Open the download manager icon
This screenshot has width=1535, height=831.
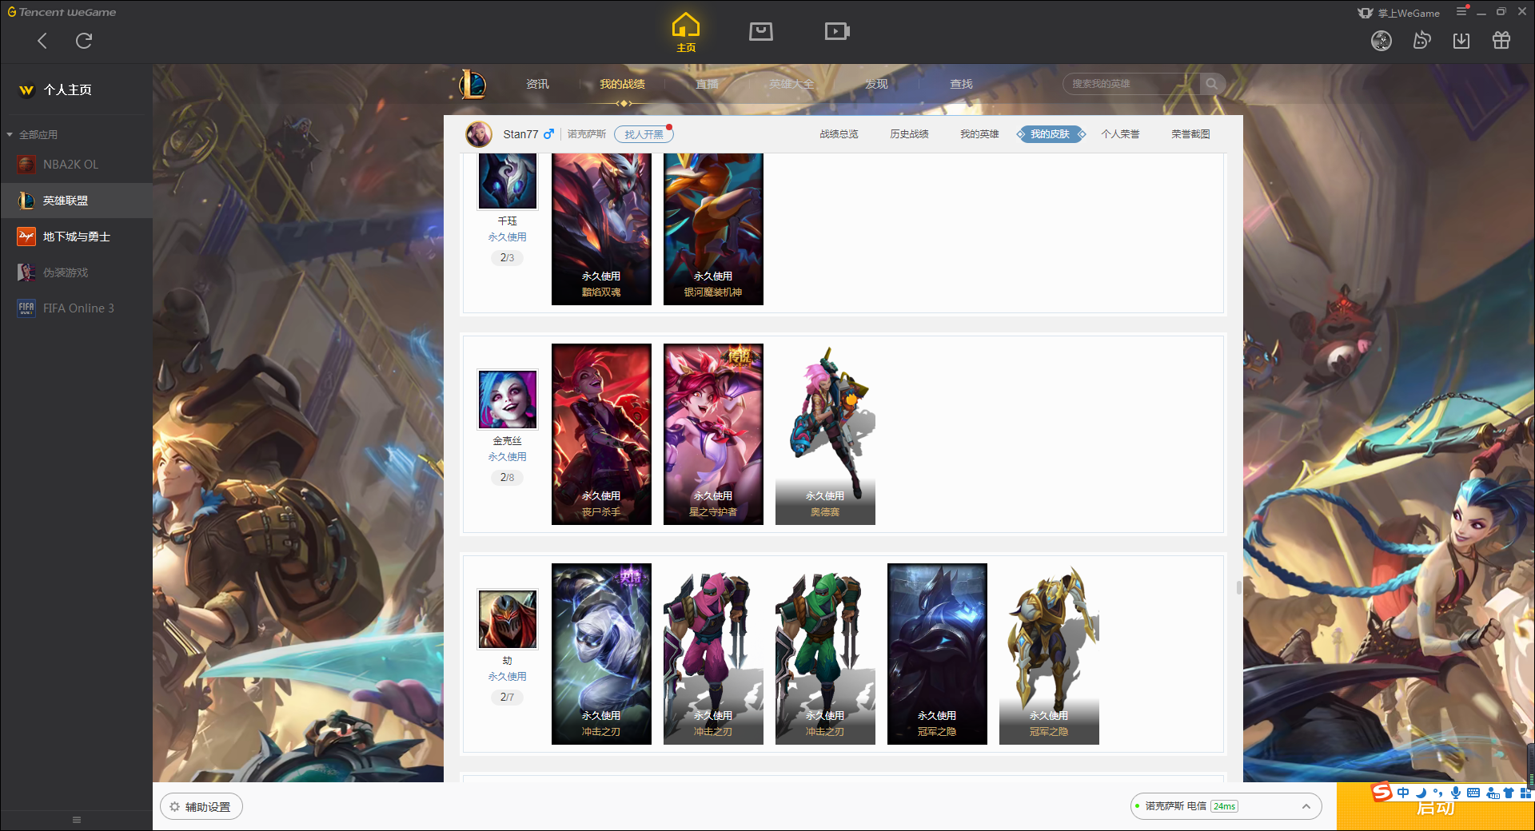1461,40
